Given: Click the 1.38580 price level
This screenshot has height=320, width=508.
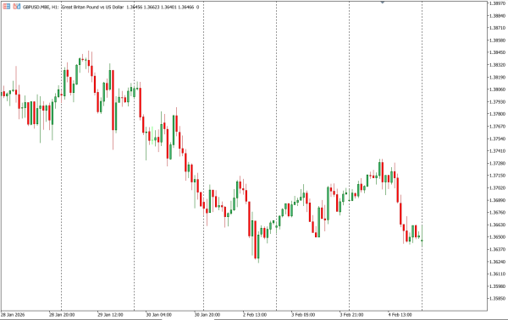Looking at the screenshot, I should click(498, 40).
